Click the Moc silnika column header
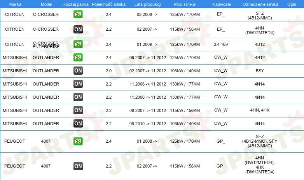Viewport: 304px width, 180px height. pos(185,4)
